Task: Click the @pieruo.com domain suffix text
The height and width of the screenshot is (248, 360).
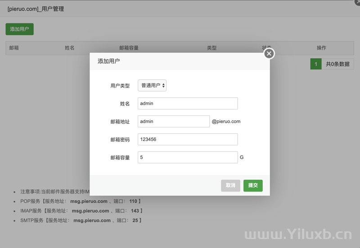Action: point(226,121)
